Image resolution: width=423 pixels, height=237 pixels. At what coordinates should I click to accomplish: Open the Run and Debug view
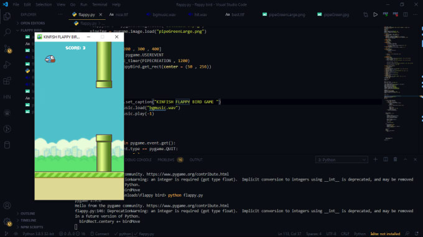(x=7, y=65)
